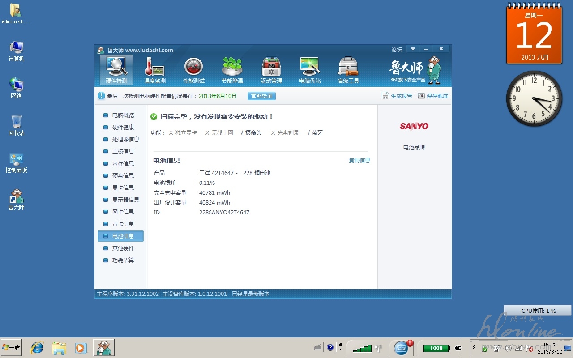This screenshot has width=573, height=358.
Task: Click the battery 100% indicator in the taskbar
Action: [436, 348]
